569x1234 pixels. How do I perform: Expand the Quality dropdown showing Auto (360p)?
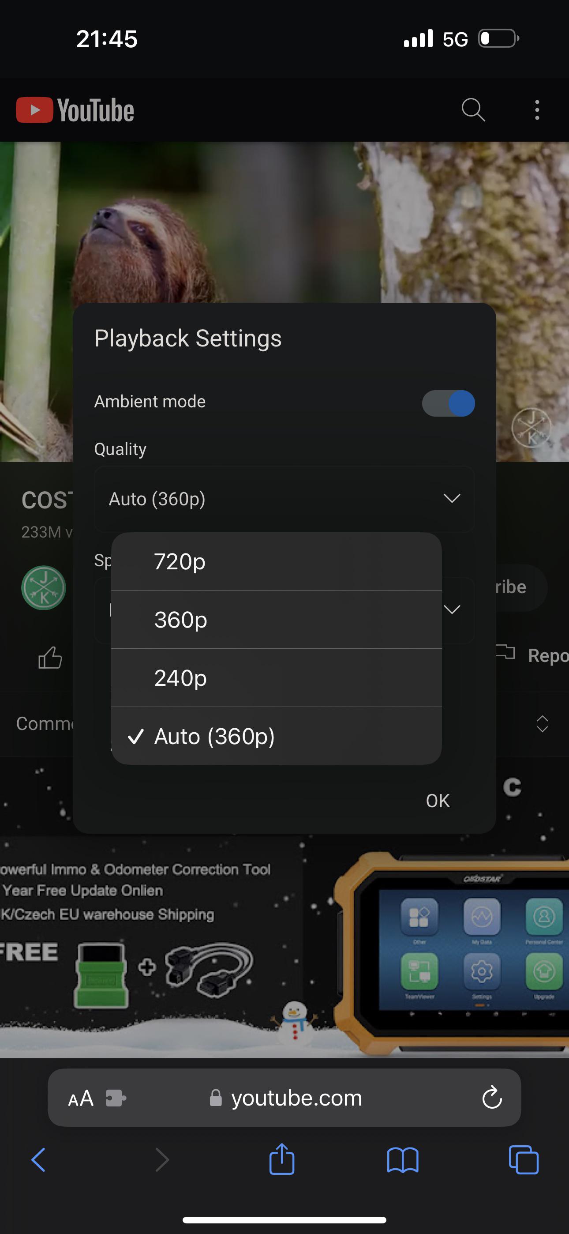point(284,499)
